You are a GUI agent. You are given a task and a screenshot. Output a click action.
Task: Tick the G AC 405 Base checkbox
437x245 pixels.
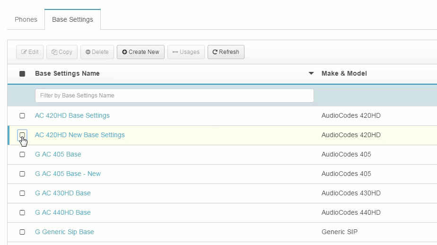(22, 155)
